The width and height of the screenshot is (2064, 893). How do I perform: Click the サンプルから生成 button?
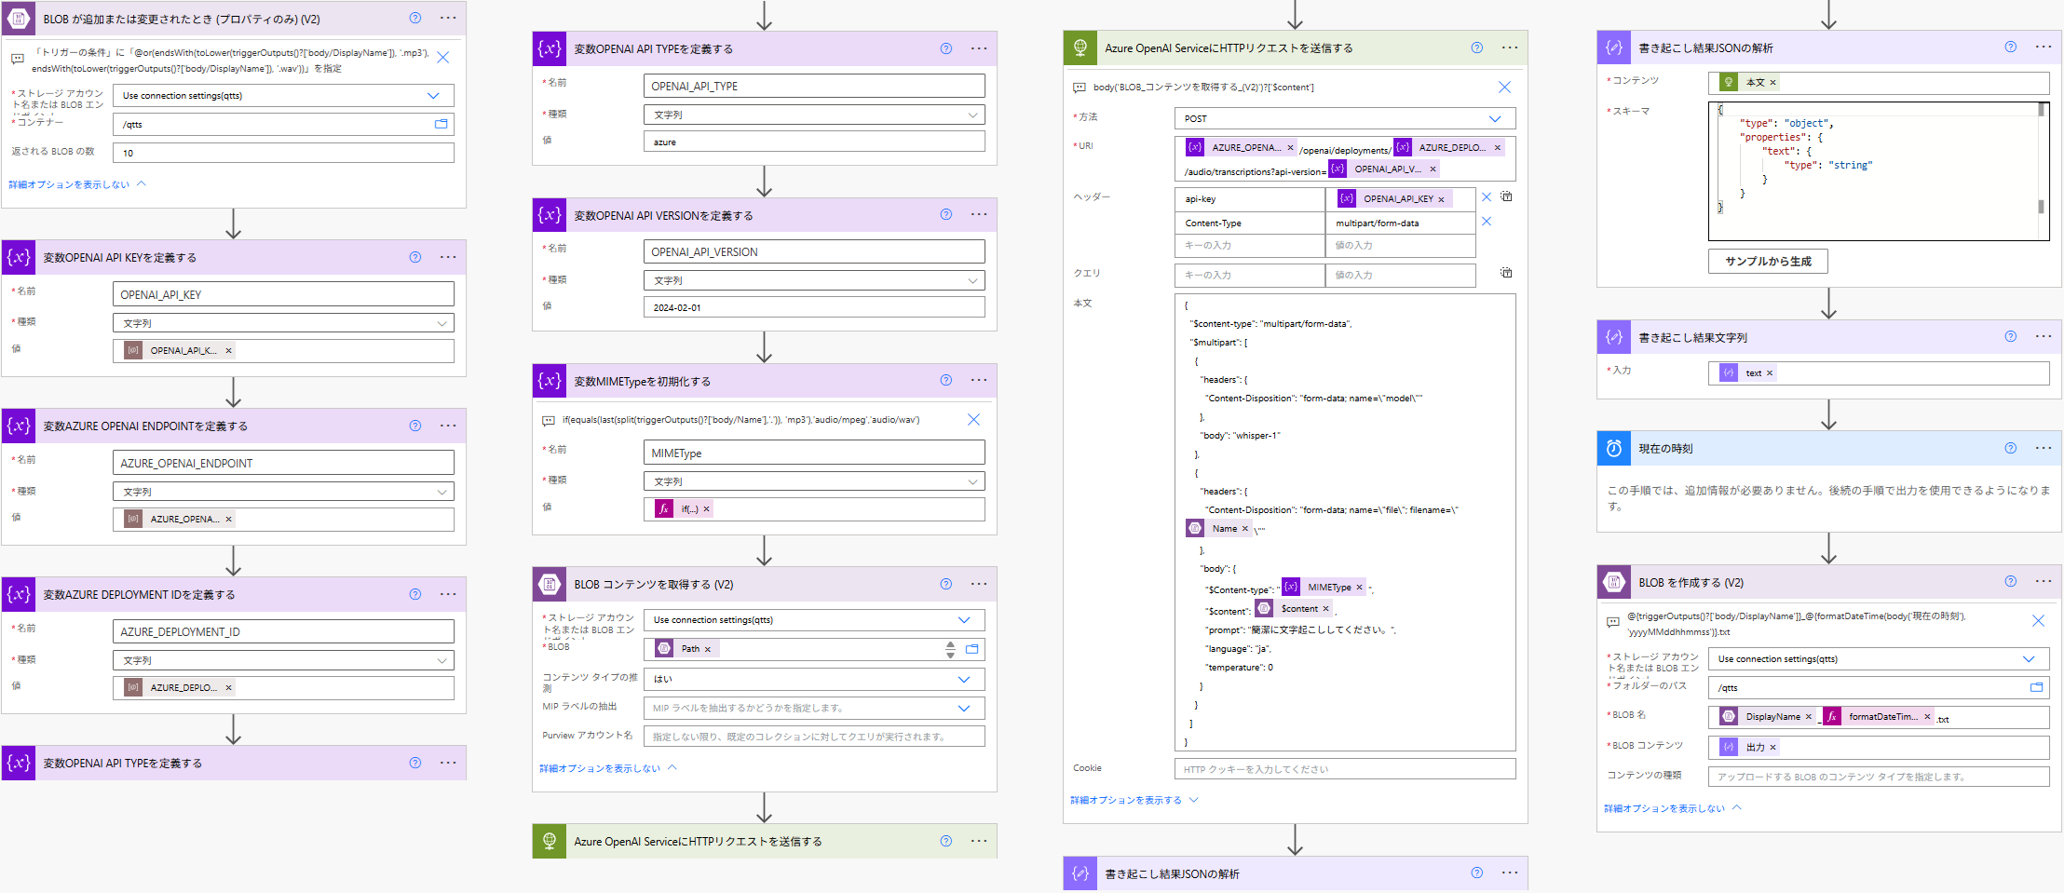1768,262
